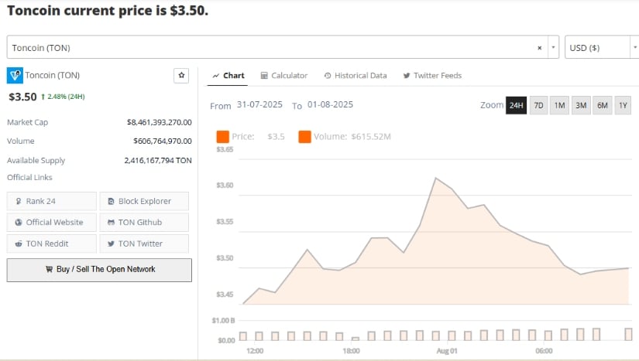Click the calculator icon on the Calculator tab
This screenshot has height=361, width=639.
pyautogui.click(x=264, y=76)
